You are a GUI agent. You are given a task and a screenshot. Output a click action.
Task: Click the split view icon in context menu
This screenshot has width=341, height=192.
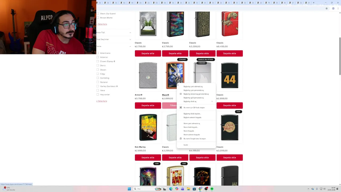coord(181,94)
